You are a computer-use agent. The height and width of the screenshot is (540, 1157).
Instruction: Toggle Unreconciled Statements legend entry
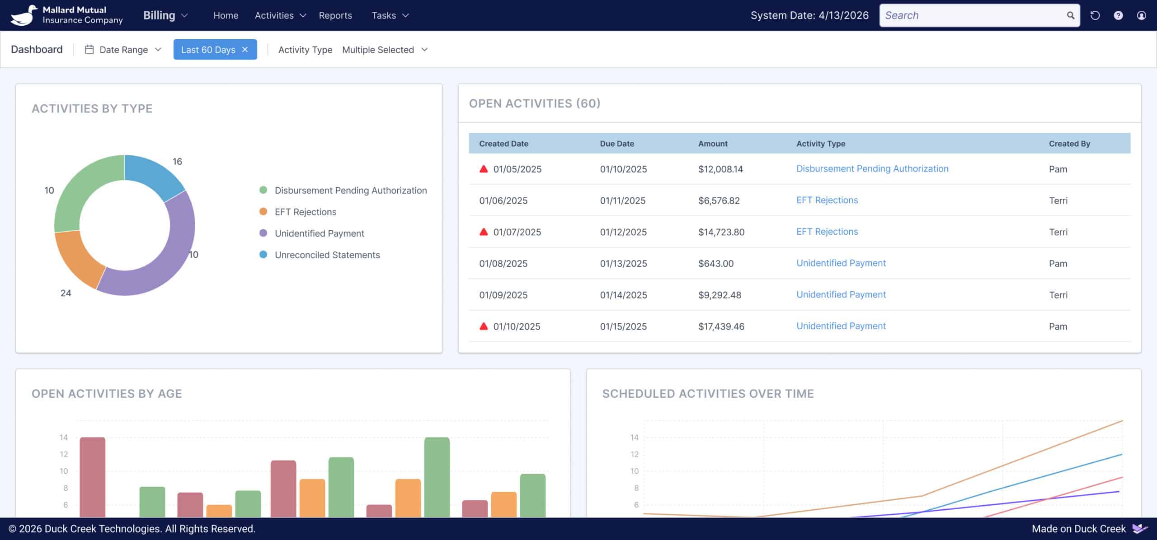click(327, 255)
